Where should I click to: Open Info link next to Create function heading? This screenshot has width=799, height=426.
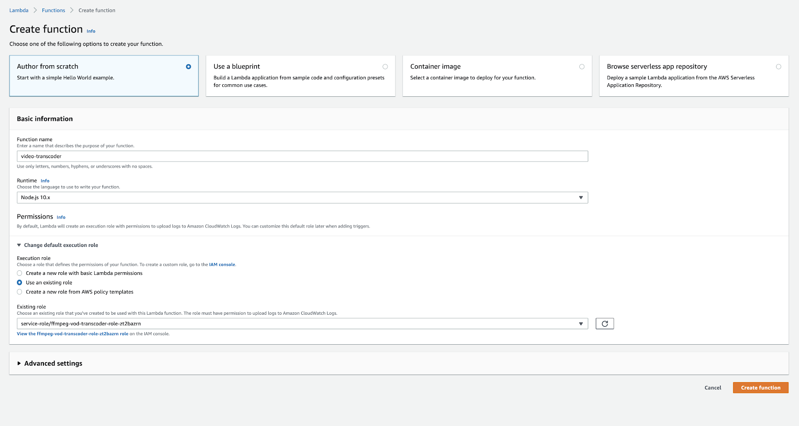(91, 31)
